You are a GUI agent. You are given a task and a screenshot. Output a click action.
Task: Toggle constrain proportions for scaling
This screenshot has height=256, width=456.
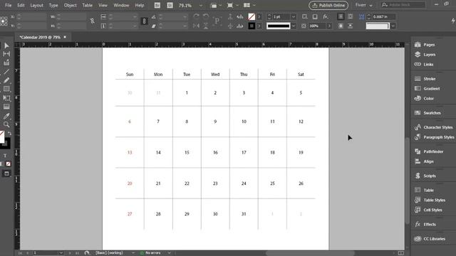point(144,21)
